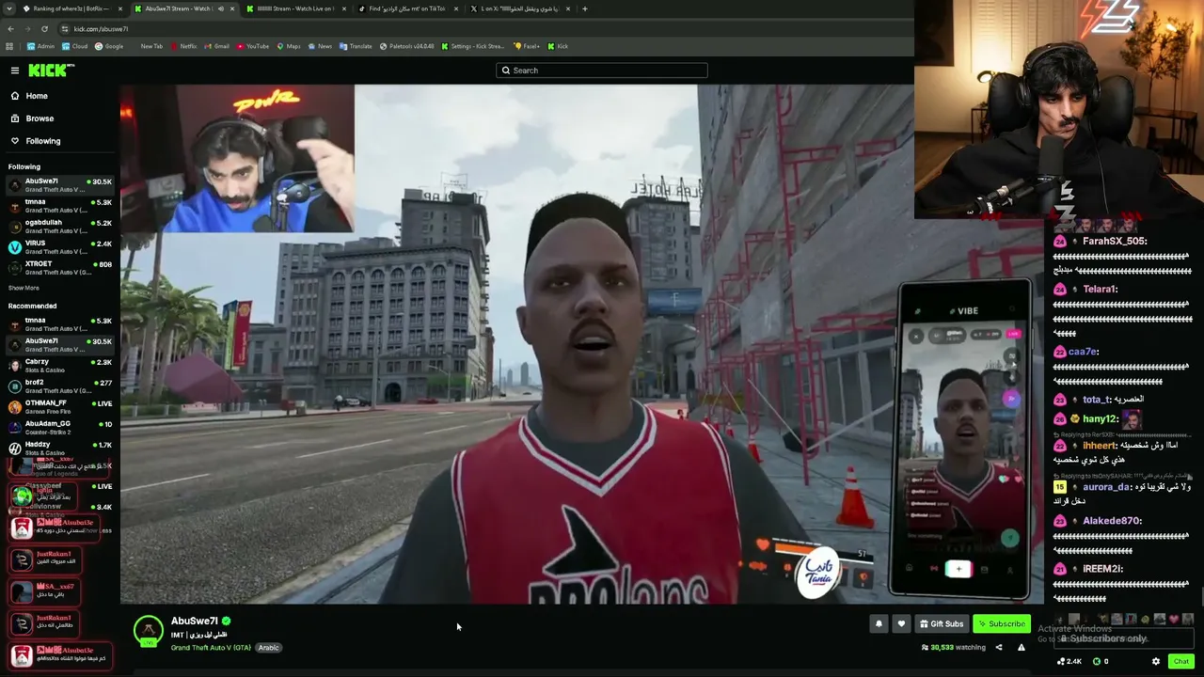Open the Fasel+ bookmark

tap(527, 46)
